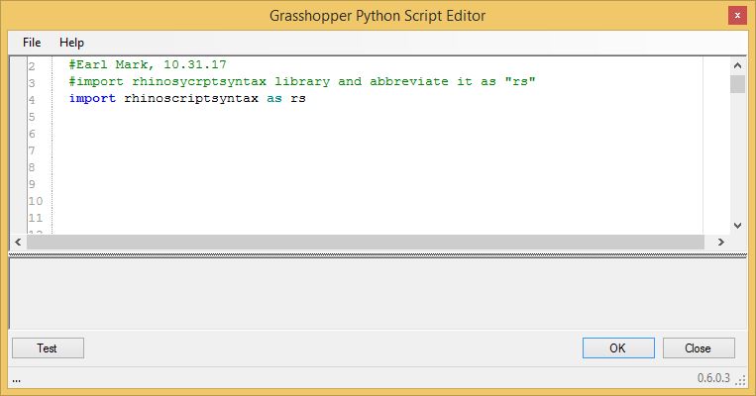This screenshot has width=756, height=396.
Task: Click the horizontal scrollbar left arrow
Action: (x=18, y=242)
